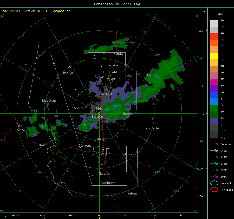Click the -150 tick on bottom axis
The width and height of the screenshot is (234, 219).
tap(15, 215)
